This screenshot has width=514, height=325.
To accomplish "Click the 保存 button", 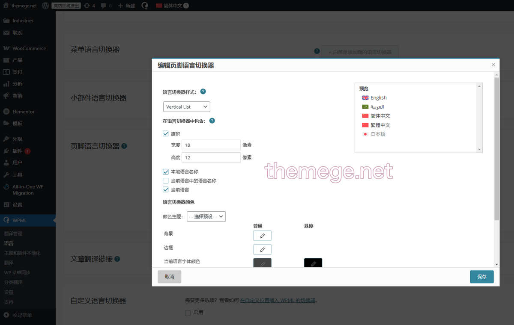I will coord(482,277).
